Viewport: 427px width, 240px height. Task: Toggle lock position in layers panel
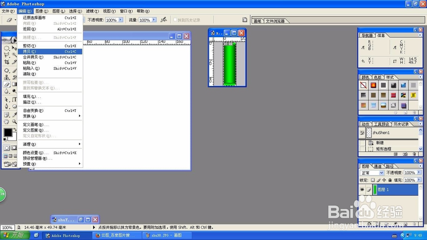click(x=384, y=180)
